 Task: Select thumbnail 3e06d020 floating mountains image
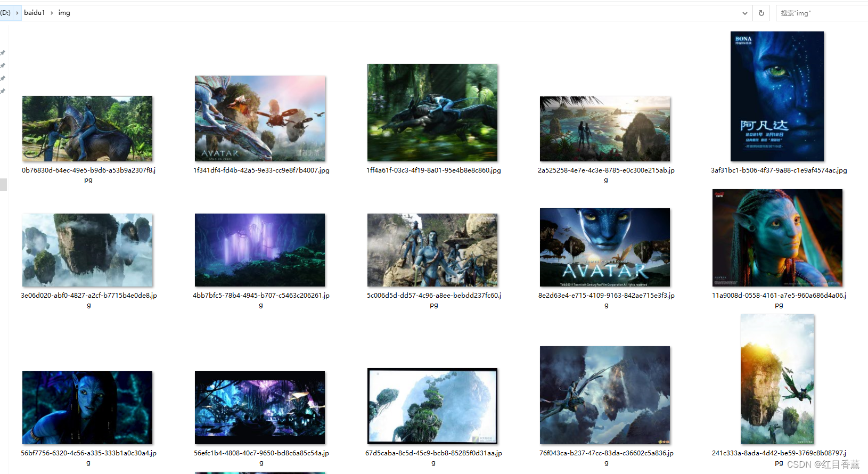pyautogui.click(x=87, y=250)
